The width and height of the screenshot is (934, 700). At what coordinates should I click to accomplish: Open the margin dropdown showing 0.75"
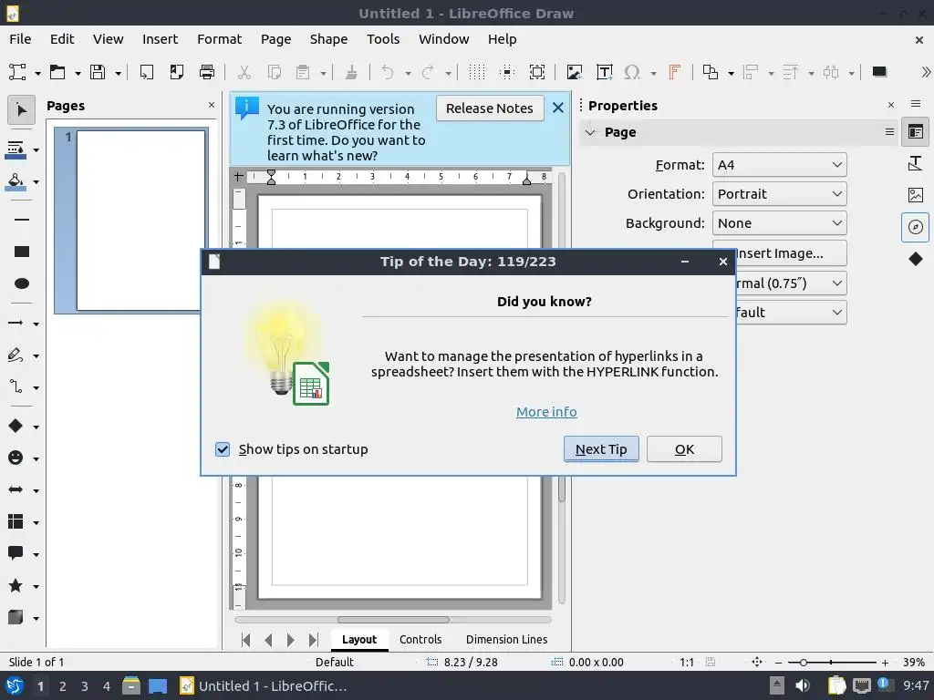[x=791, y=283]
